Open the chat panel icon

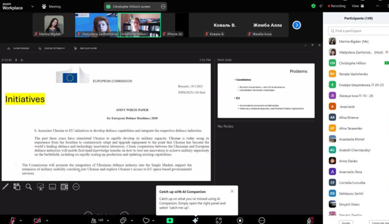pyautogui.click(x=123, y=220)
